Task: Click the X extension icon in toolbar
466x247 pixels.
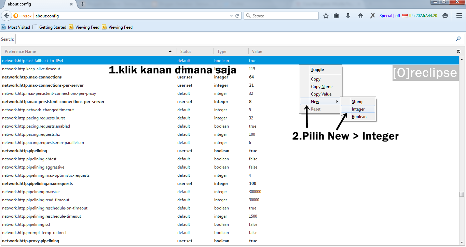Action: point(372,15)
